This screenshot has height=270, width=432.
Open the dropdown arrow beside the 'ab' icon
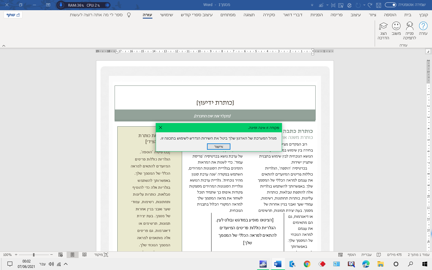click(x=327, y=5)
